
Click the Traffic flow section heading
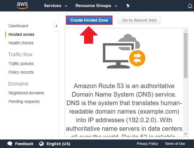[x=20, y=55]
